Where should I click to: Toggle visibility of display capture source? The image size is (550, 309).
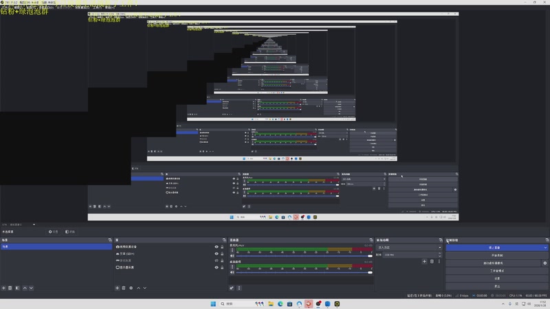[217, 267]
